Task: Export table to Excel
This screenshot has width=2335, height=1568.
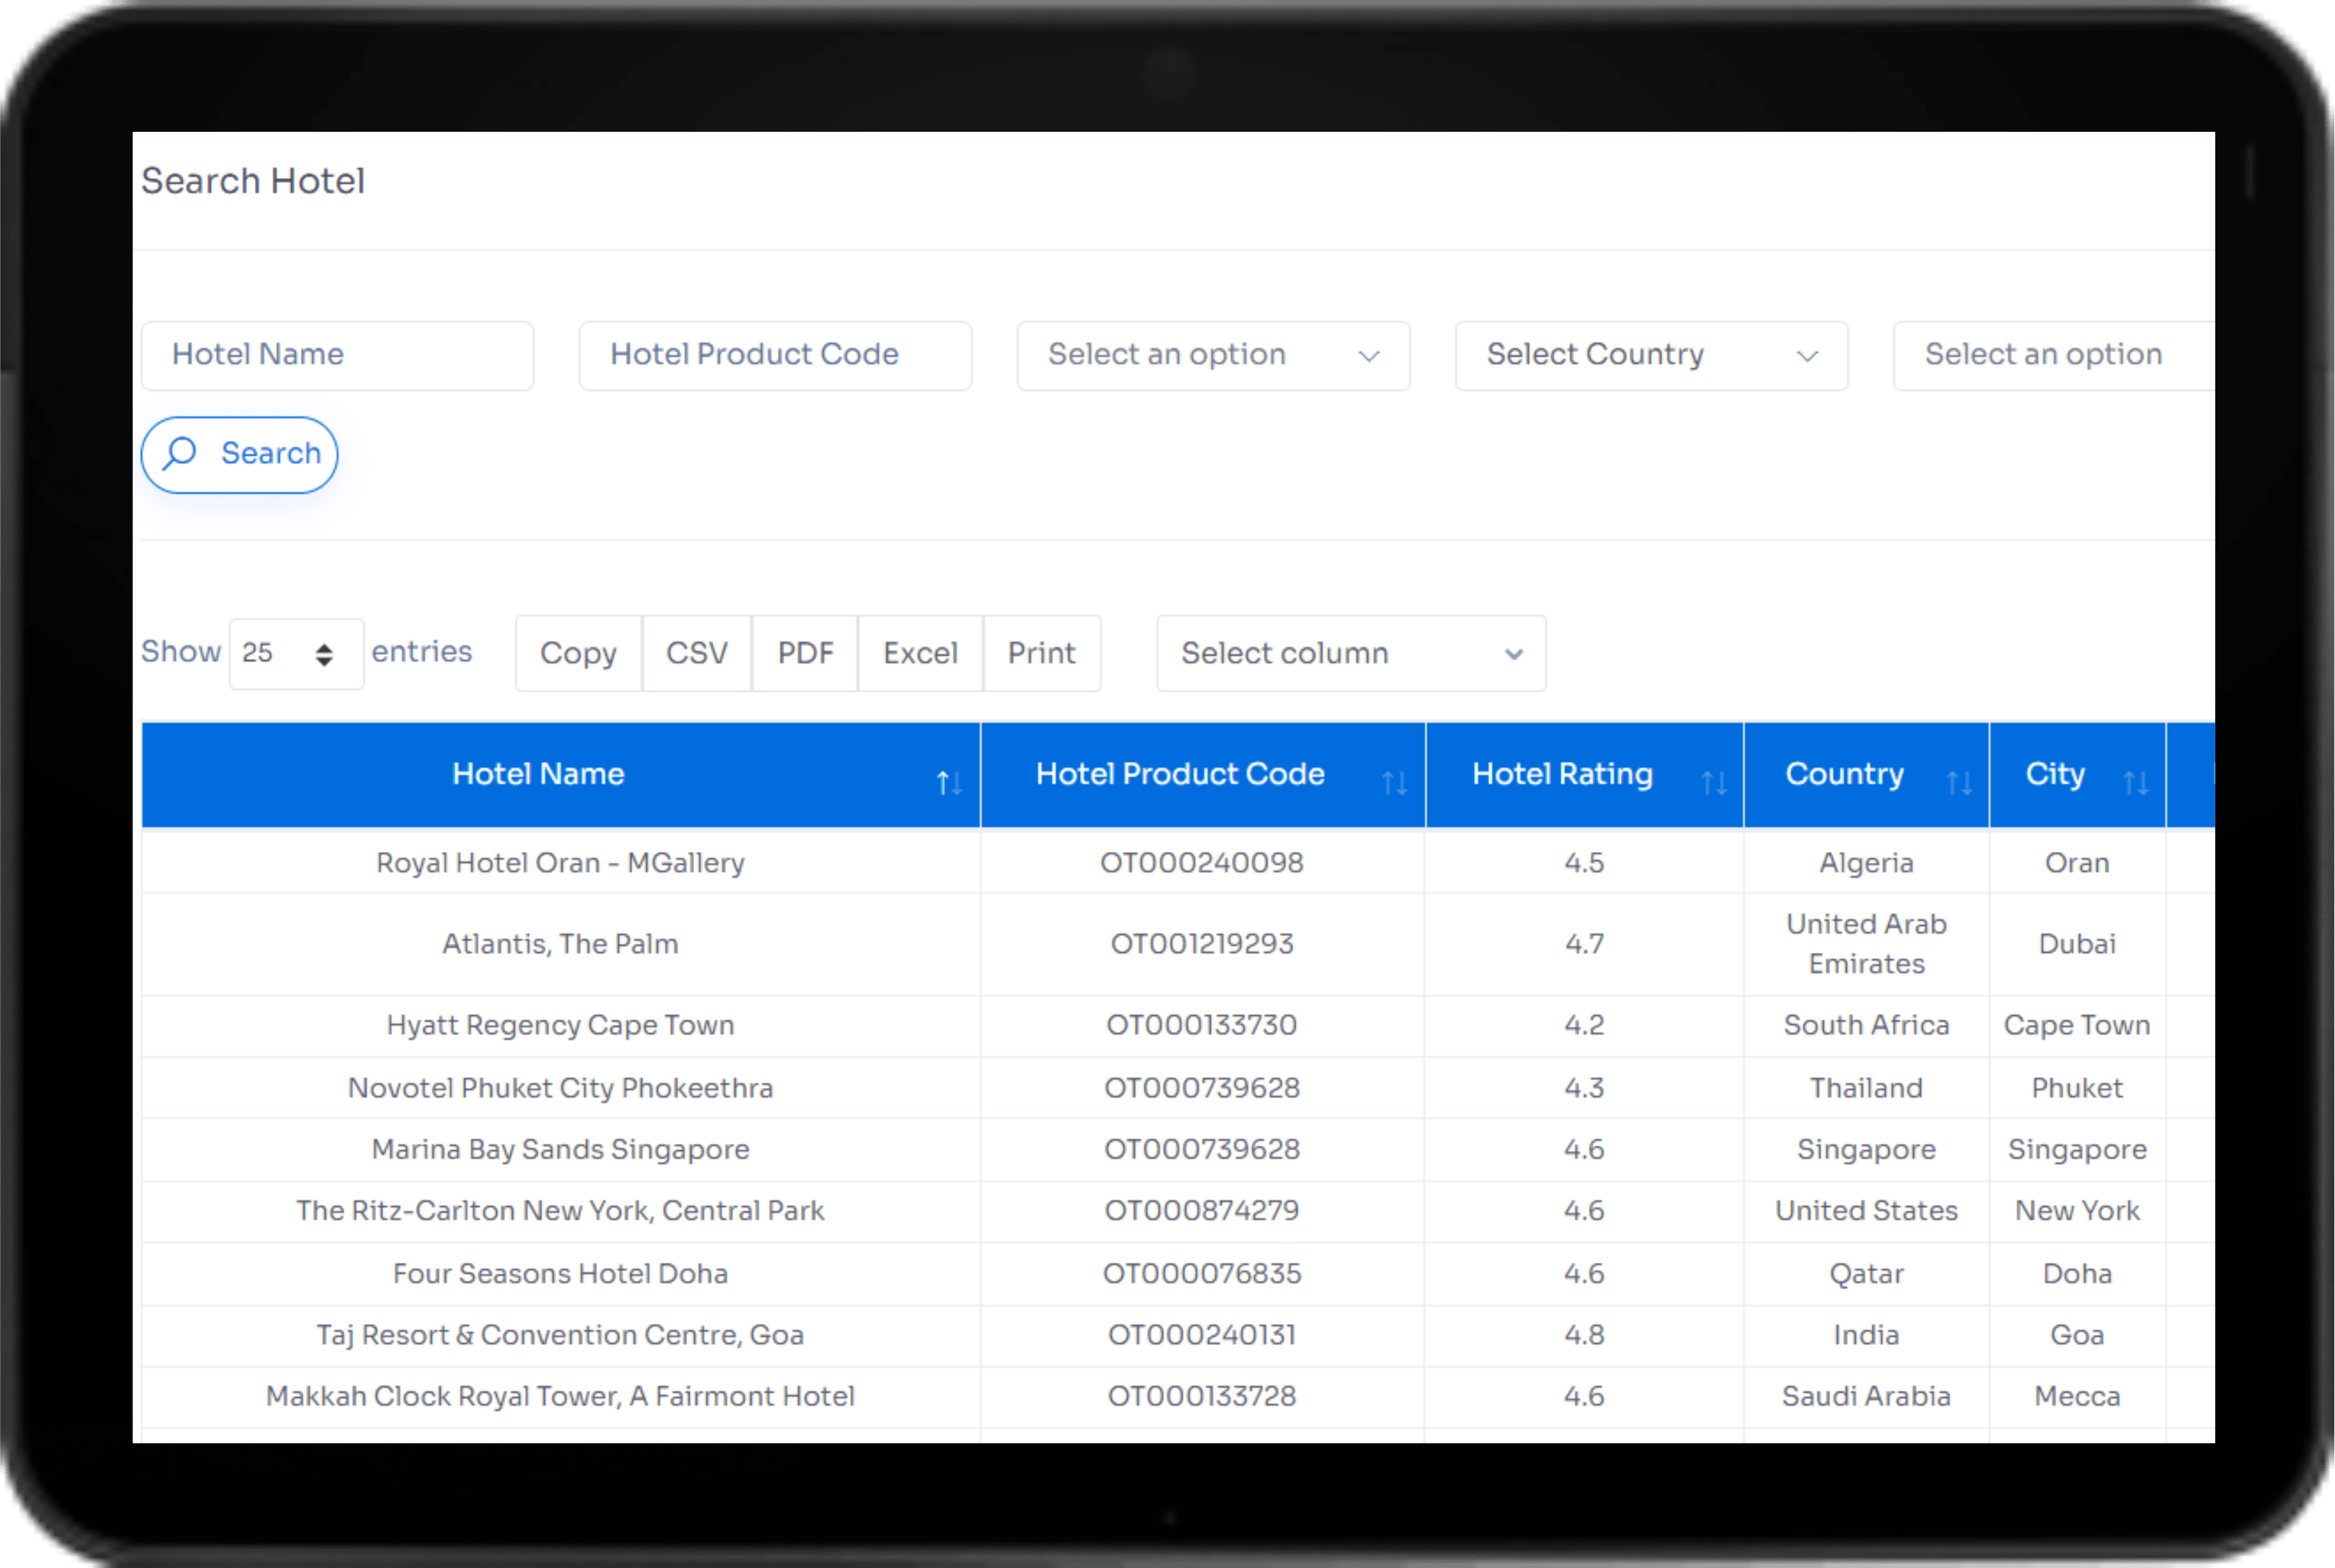Action: coord(920,653)
